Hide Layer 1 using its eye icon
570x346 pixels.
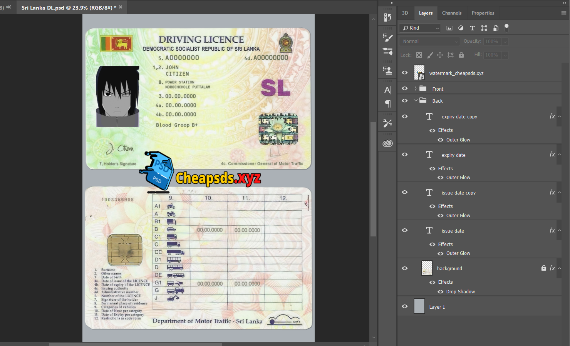pos(404,306)
